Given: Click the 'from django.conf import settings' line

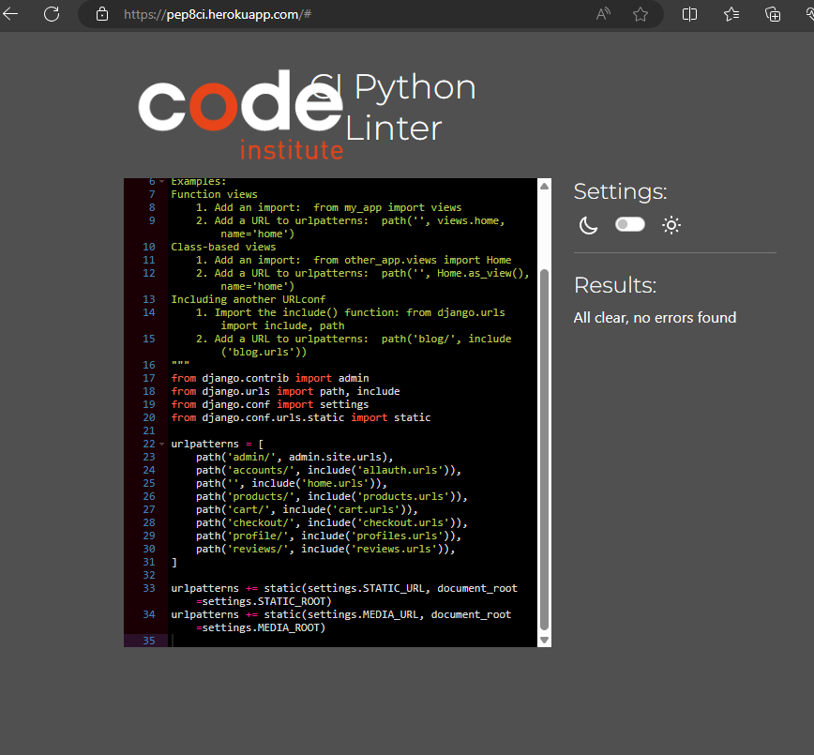Looking at the screenshot, I should (270, 404).
